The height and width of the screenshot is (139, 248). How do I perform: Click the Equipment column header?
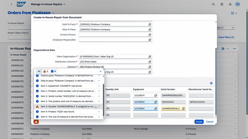point(139,89)
